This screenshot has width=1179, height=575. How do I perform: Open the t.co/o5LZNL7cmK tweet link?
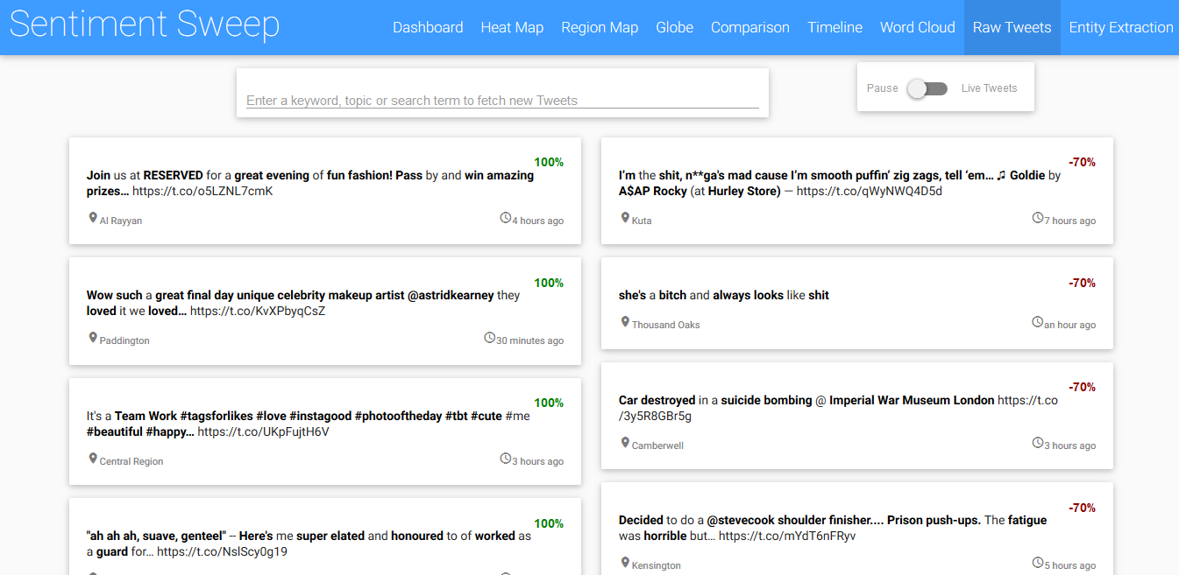202,191
